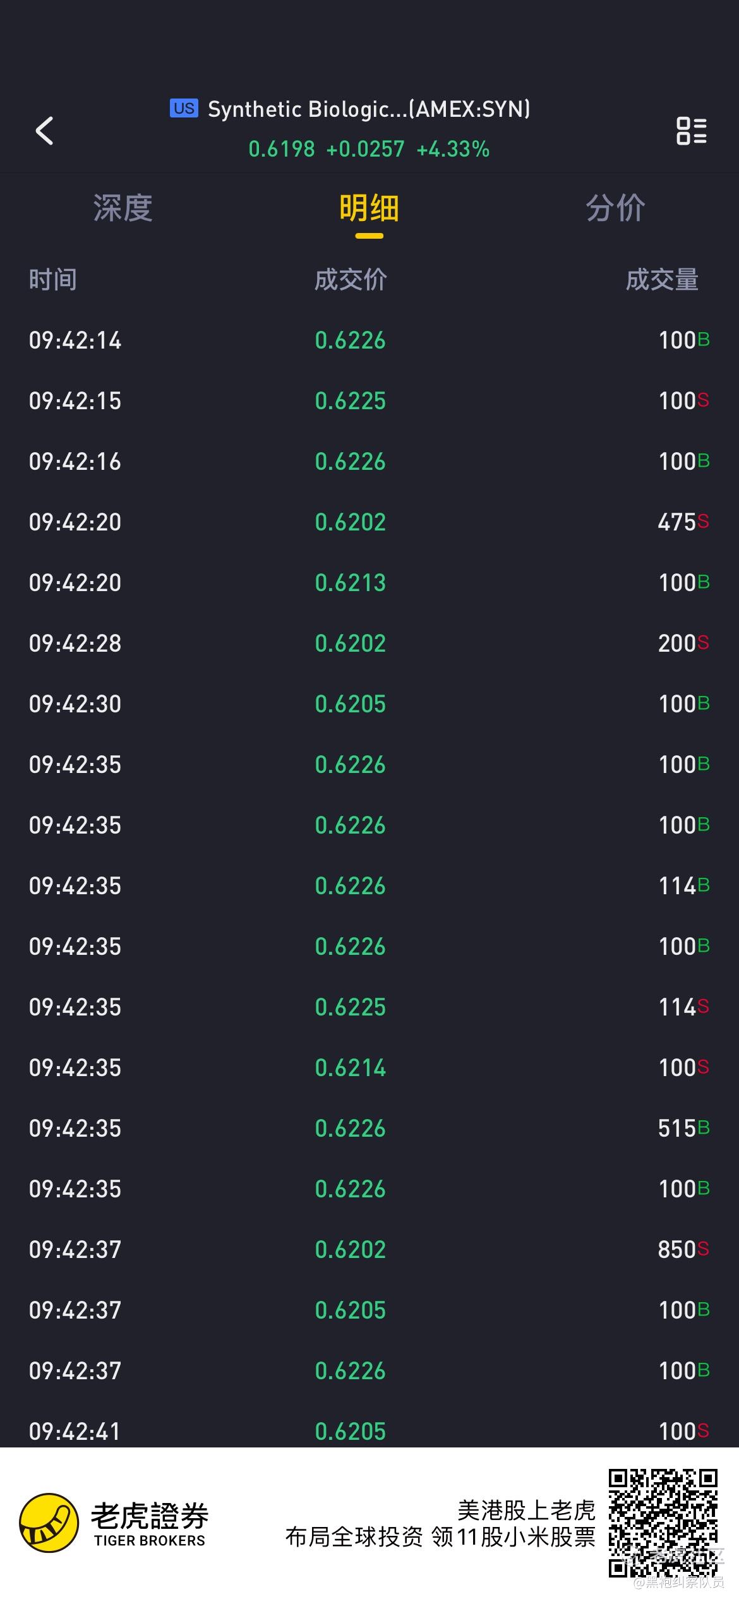Viewport: 739px width, 1599px height.
Task: Tap the 成交量 column header
Action: pyautogui.click(x=662, y=279)
